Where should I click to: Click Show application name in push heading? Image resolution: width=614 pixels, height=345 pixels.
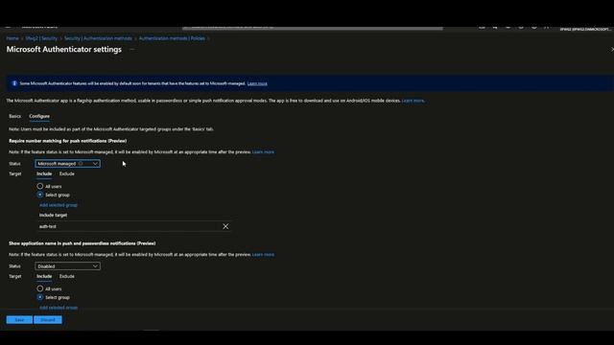(x=83, y=243)
